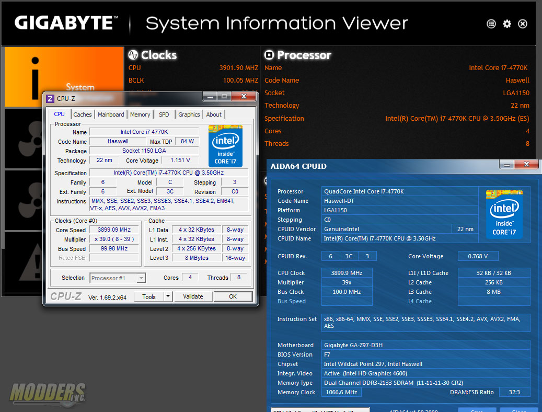Open settings gear in Gigabyte header
Screen dimensions: 542x412
point(507,24)
